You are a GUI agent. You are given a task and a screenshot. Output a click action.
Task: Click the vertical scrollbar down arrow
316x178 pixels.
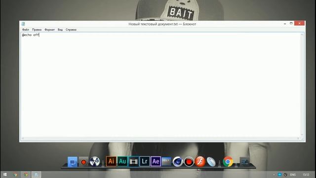302,135
